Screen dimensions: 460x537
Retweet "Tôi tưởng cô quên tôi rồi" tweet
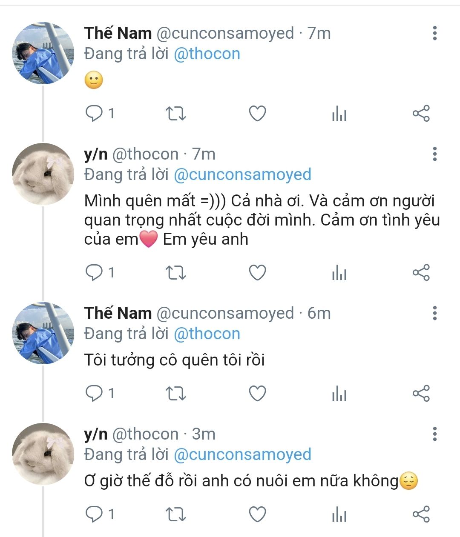pyautogui.click(x=175, y=394)
